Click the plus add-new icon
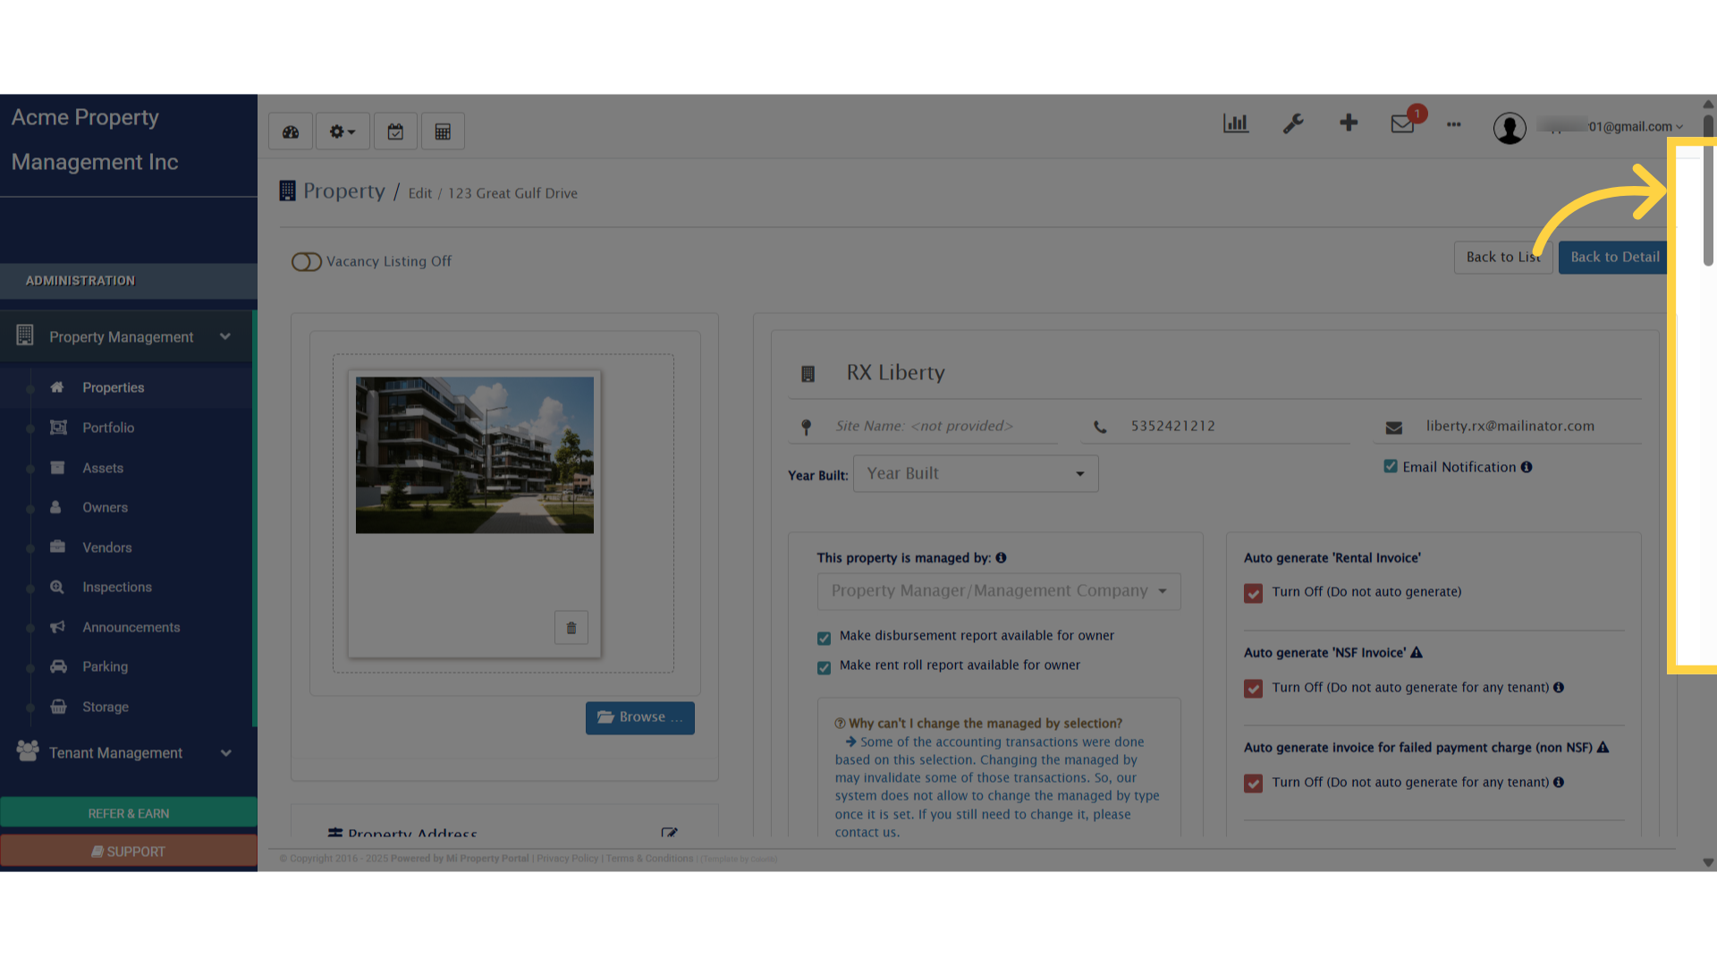The image size is (1717, 966). coord(1349,123)
